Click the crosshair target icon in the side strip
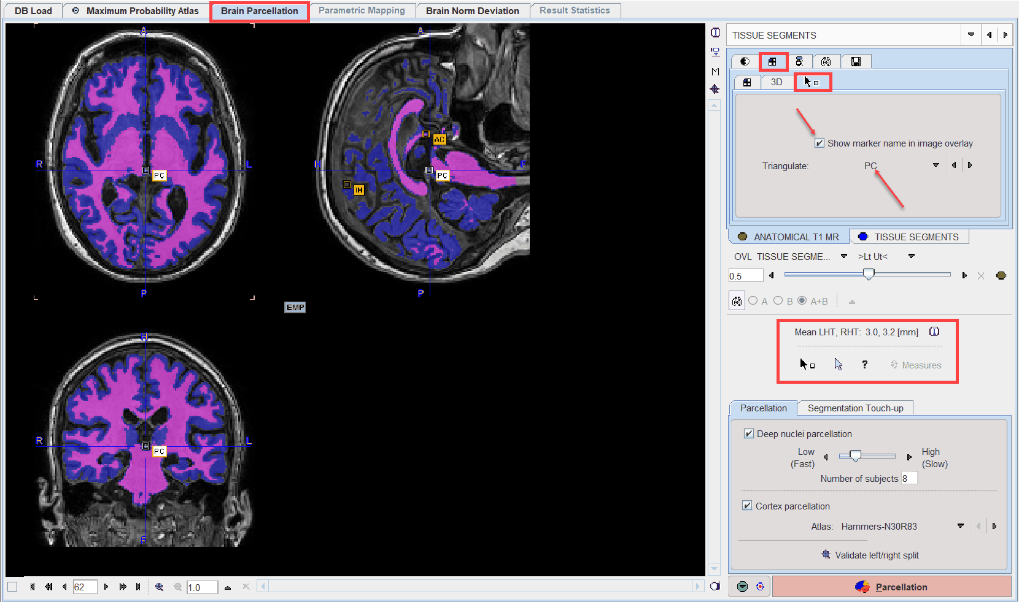Image resolution: width=1019 pixels, height=602 pixels. 715,90
